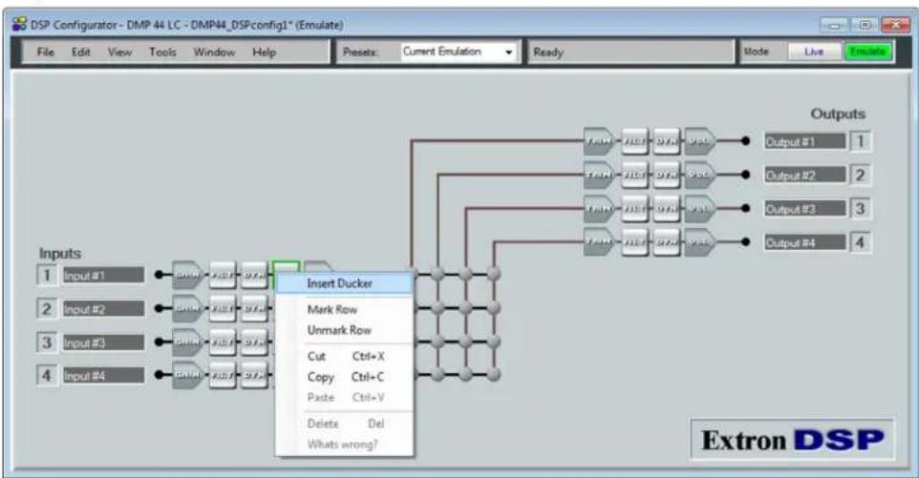Image resolution: width=919 pixels, height=478 pixels.
Task: Click the DSP Configurator title bar icon
Action: coord(19,25)
